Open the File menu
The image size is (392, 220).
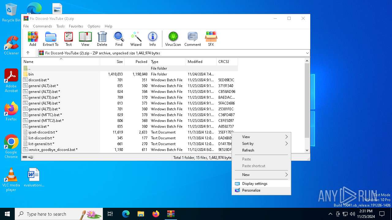click(x=26, y=26)
